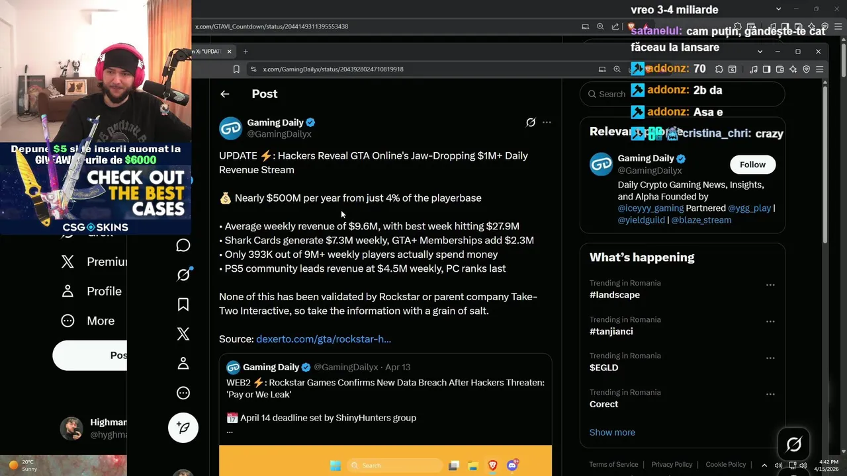The width and height of the screenshot is (847, 476).
Task: Open the post's three-dot more menu
Action: point(547,122)
